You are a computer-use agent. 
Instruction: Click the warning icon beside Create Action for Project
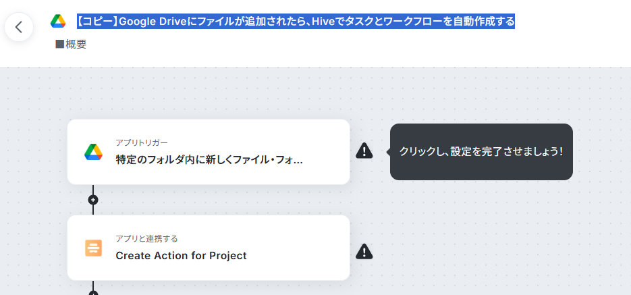[364, 251]
